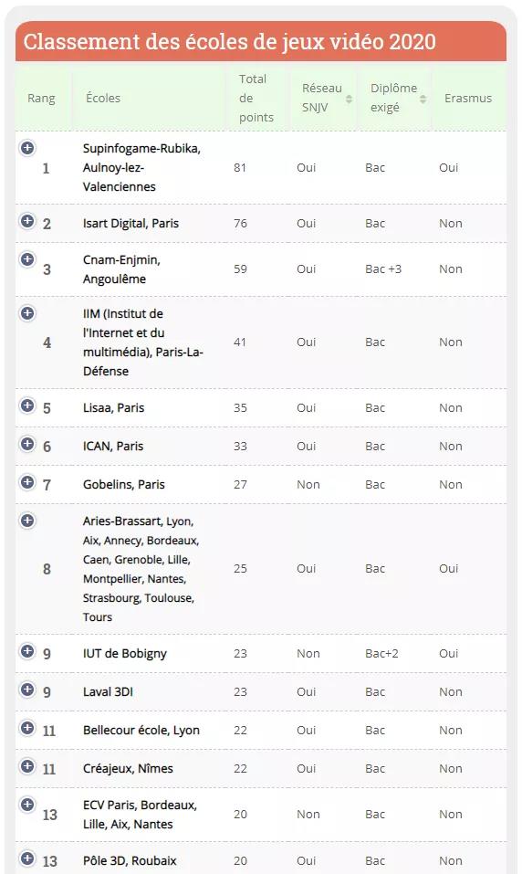This screenshot has width=522, height=874.
Task: Open details for Cnam-Enjmin, Angoulême row
Action: pyautogui.click(x=27, y=259)
